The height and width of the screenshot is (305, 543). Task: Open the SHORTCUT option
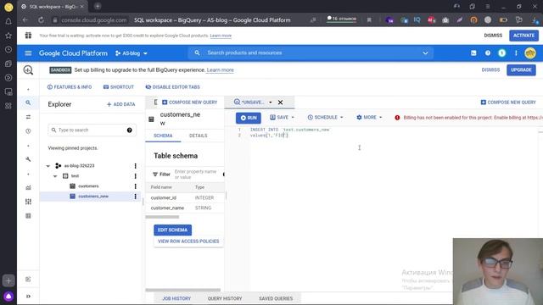(x=119, y=86)
